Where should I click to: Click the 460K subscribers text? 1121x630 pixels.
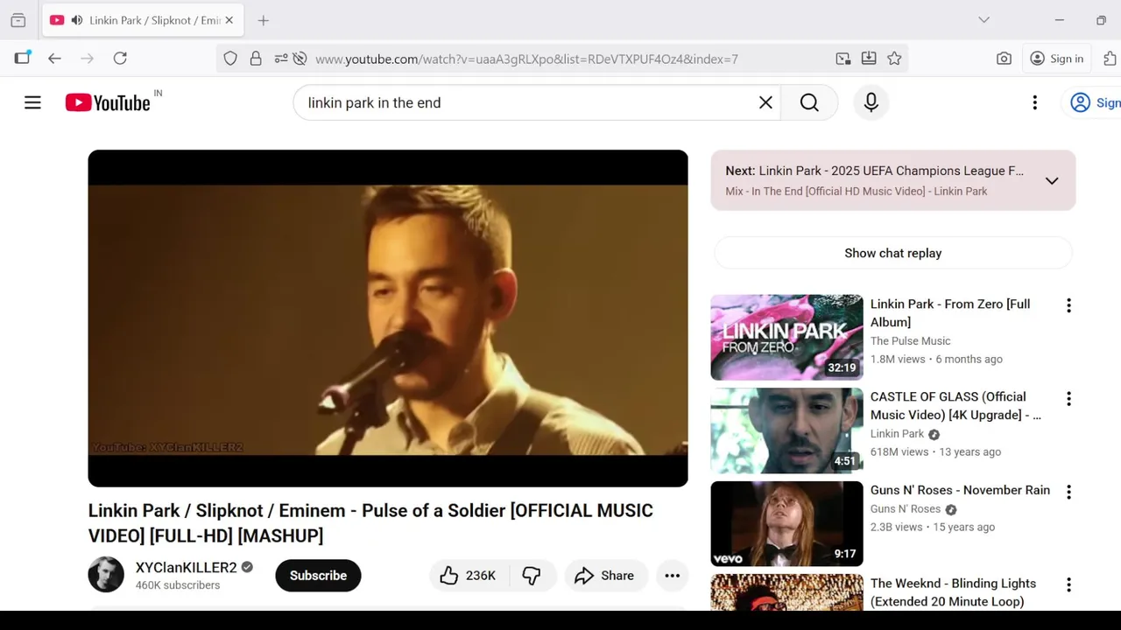click(178, 585)
